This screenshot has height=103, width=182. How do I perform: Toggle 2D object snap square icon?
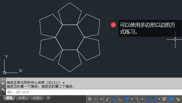tap(154, 99)
